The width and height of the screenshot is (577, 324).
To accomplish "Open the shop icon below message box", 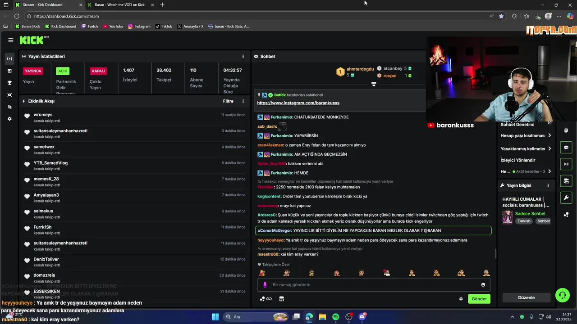I will click(282, 299).
